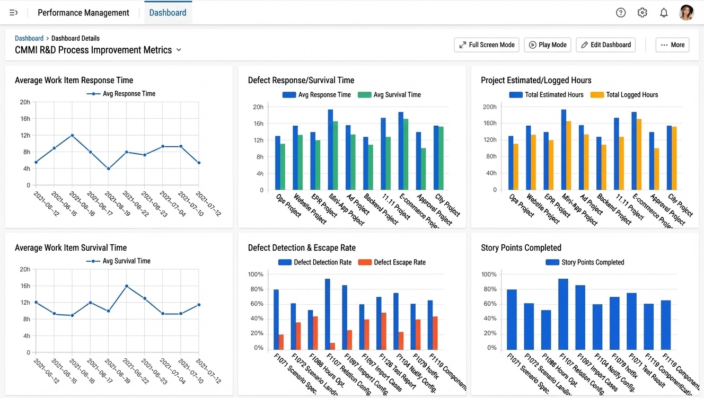Click the Dashboard breadcrumb link
This screenshot has width=704, height=398.
(29, 38)
